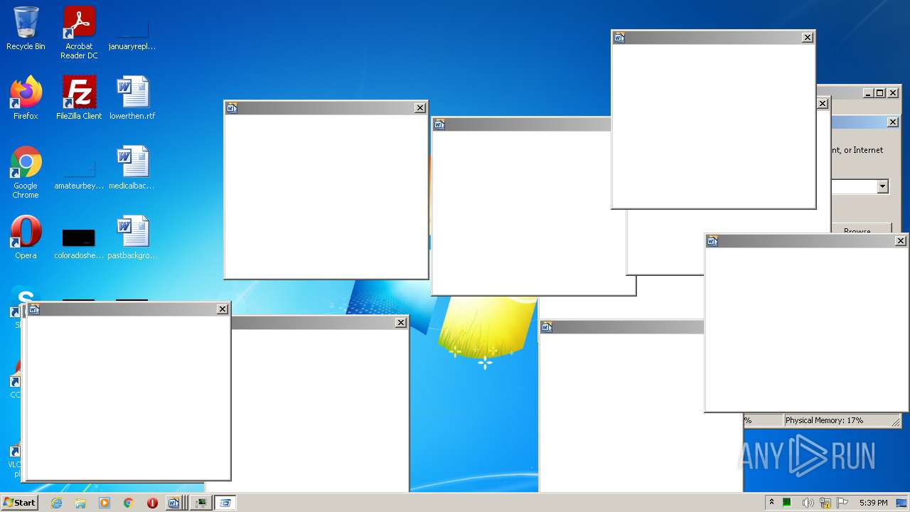910x512 pixels.
Task: Open Opera from the taskbar
Action: coord(152,503)
